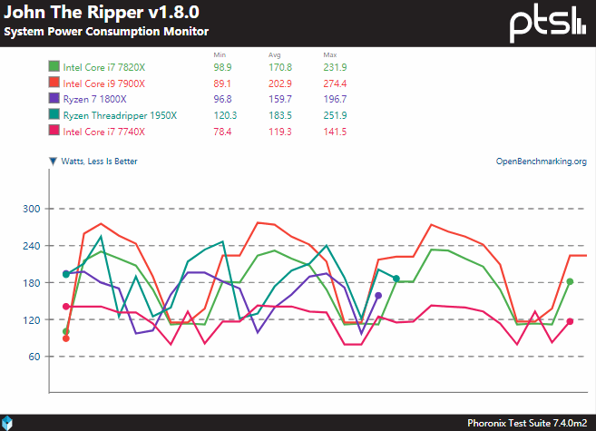The image size is (596, 431).
Task: Select the Ryzen 7 1800X legend label
Action: coord(94,99)
